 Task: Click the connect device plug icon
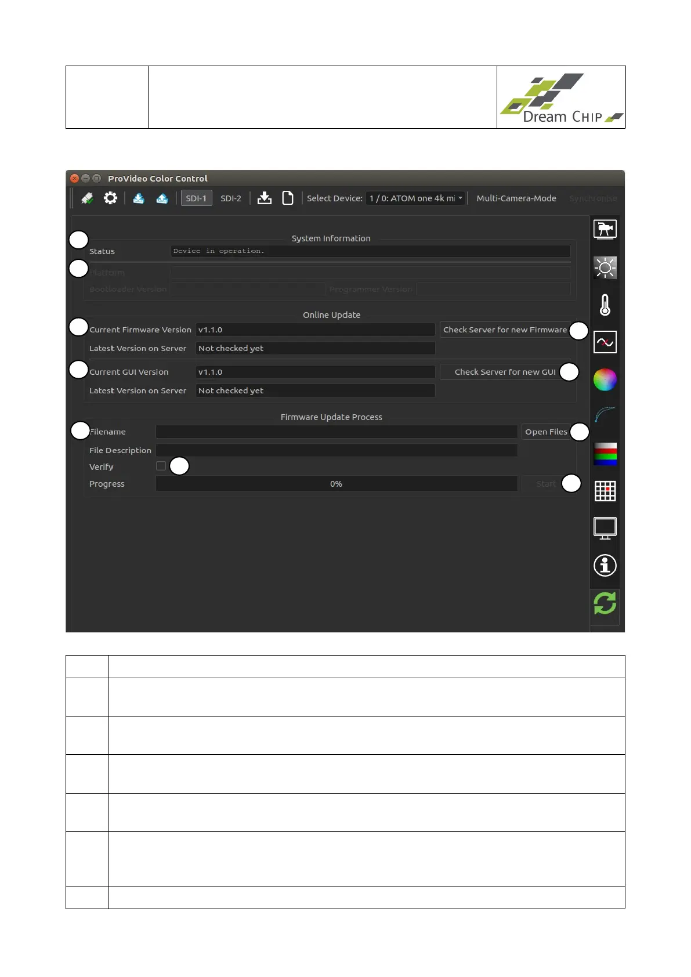87,198
